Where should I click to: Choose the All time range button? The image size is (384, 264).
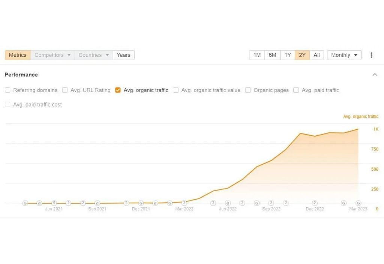[x=316, y=55]
